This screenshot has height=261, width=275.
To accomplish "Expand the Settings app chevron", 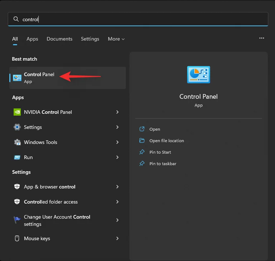I will (117, 127).
